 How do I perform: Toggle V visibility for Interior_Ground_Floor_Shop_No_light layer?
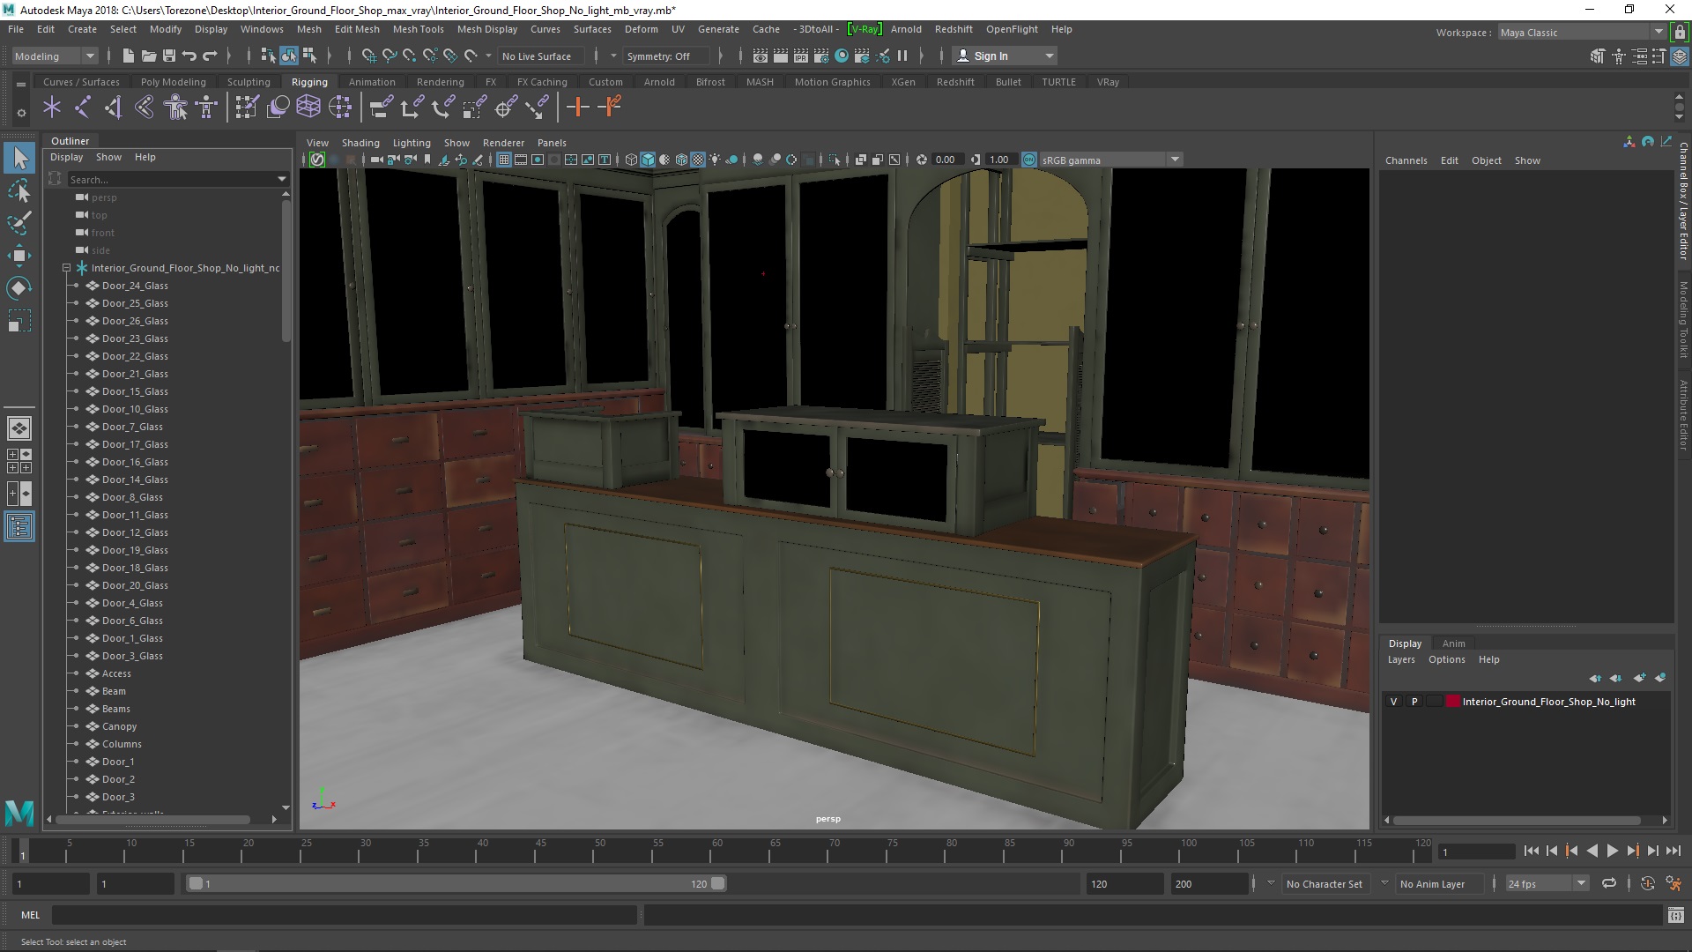pyautogui.click(x=1393, y=702)
